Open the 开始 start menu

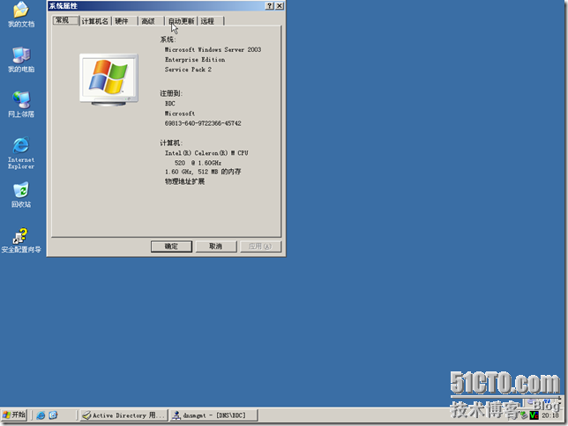(x=14, y=415)
